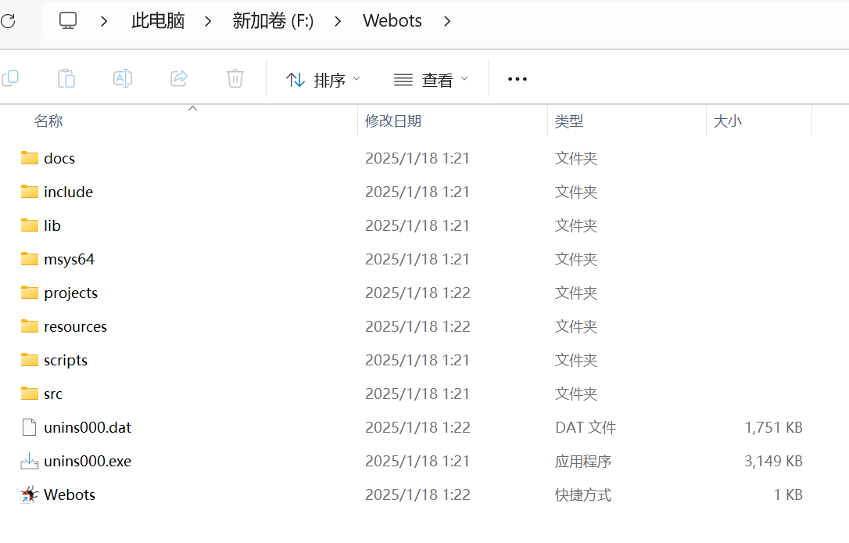Expand chevron after computer icon in breadcrumb
The image size is (849, 543).
[x=104, y=21]
